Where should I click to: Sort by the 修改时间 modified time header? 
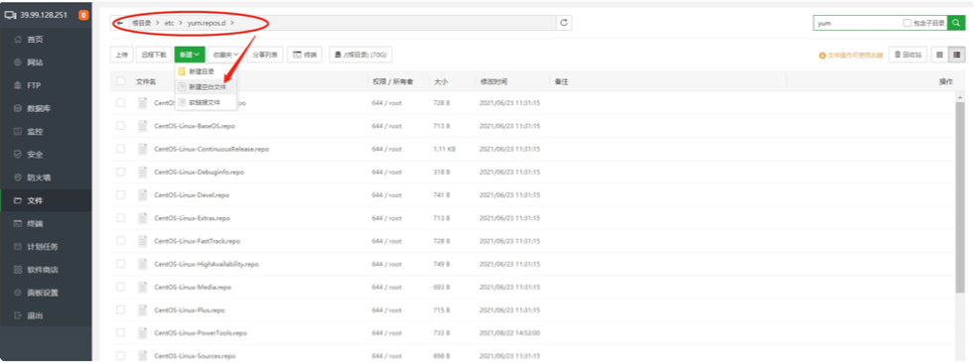click(x=493, y=81)
